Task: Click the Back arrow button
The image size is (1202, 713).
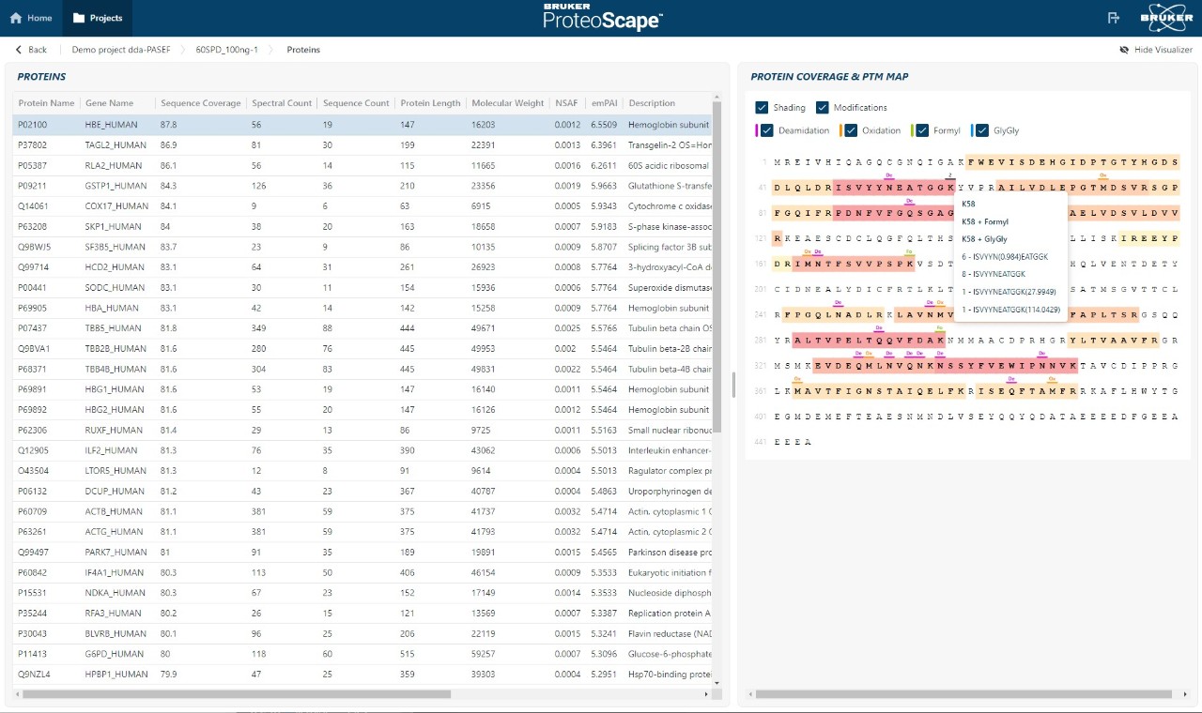Action: pyautogui.click(x=32, y=50)
